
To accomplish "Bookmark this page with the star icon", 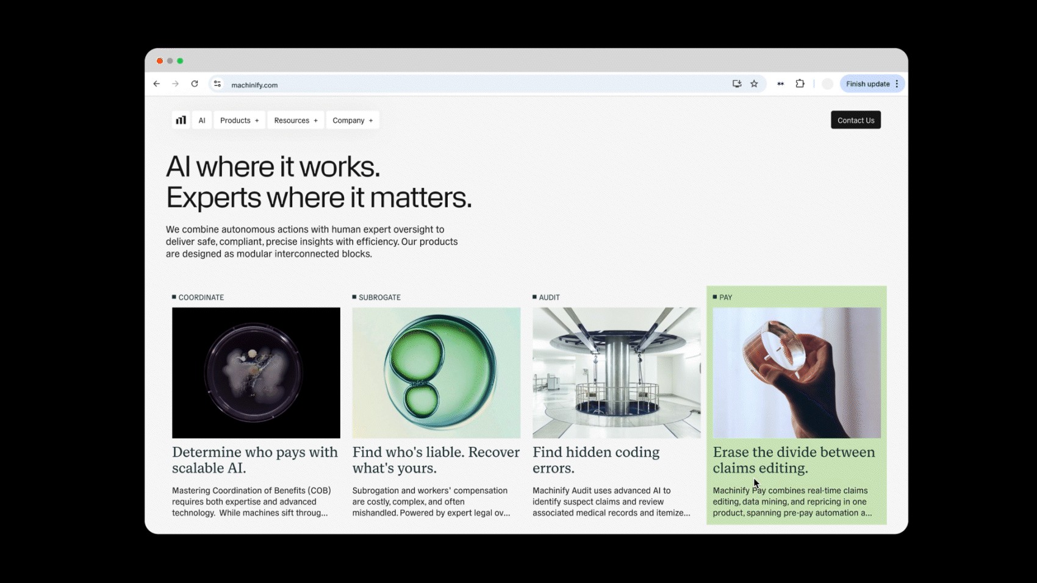I will pos(754,84).
